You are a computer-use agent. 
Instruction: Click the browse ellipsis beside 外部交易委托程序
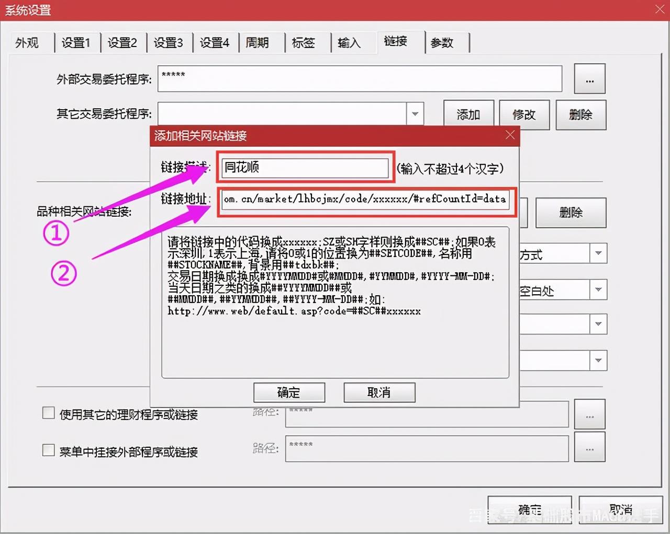[589, 79]
